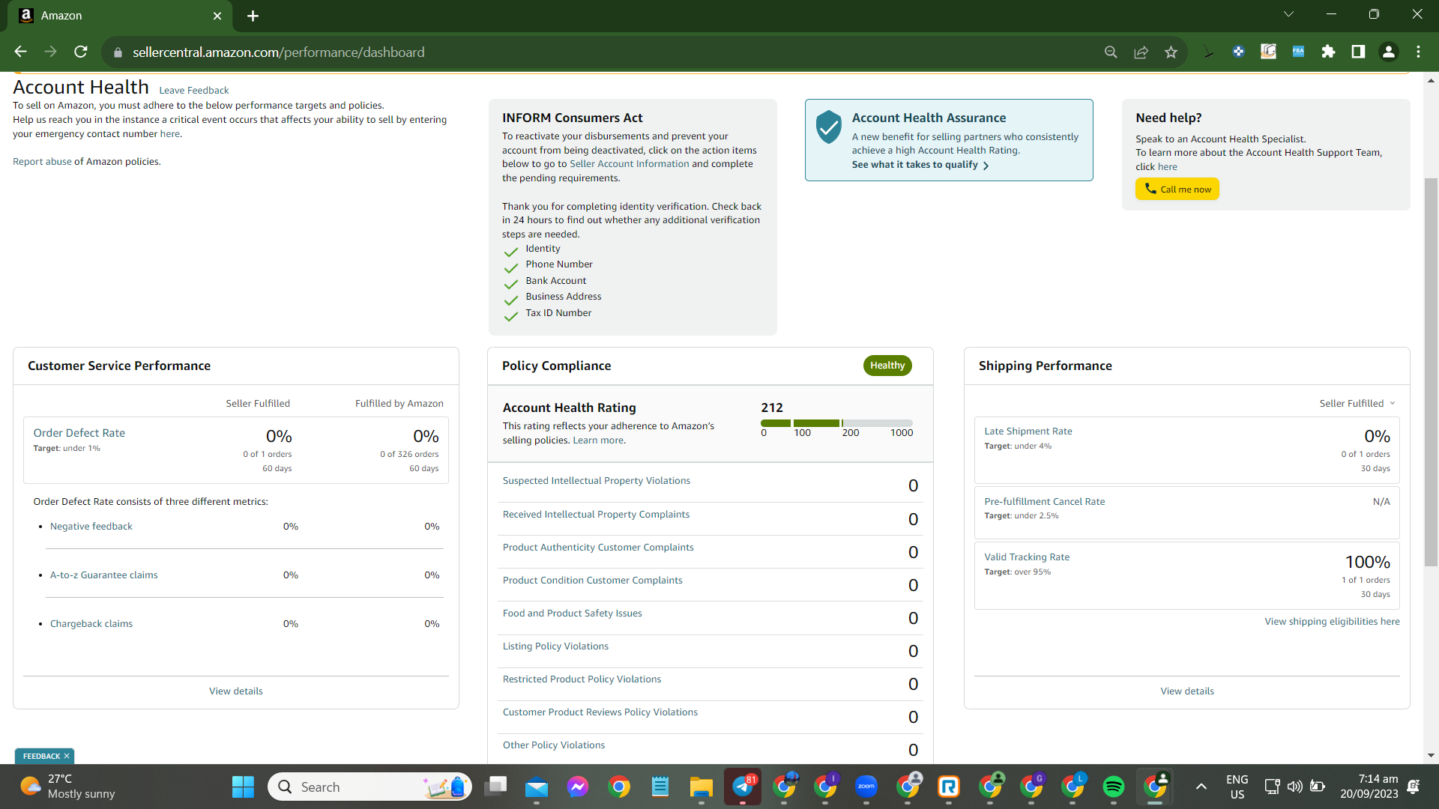Open the blue cross extension icon
Image resolution: width=1439 pixels, height=809 pixels.
pyautogui.click(x=1238, y=52)
